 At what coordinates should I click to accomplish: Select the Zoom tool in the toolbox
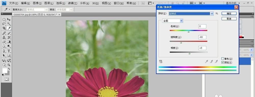pyautogui.click(x=9, y=65)
